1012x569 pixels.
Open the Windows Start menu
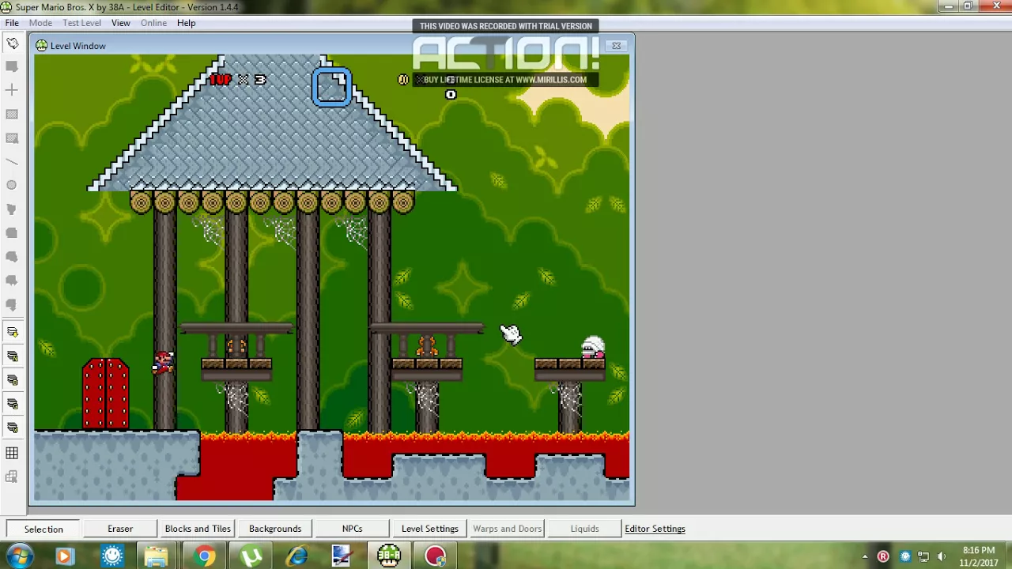tap(19, 556)
